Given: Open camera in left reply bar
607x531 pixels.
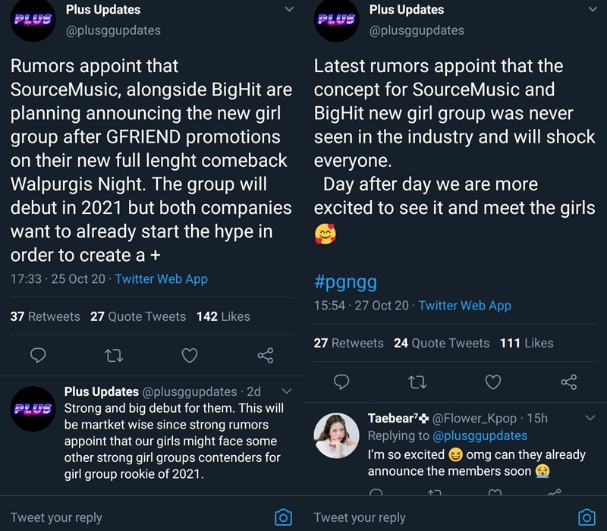Looking at the screenshot, I should 283,517.
